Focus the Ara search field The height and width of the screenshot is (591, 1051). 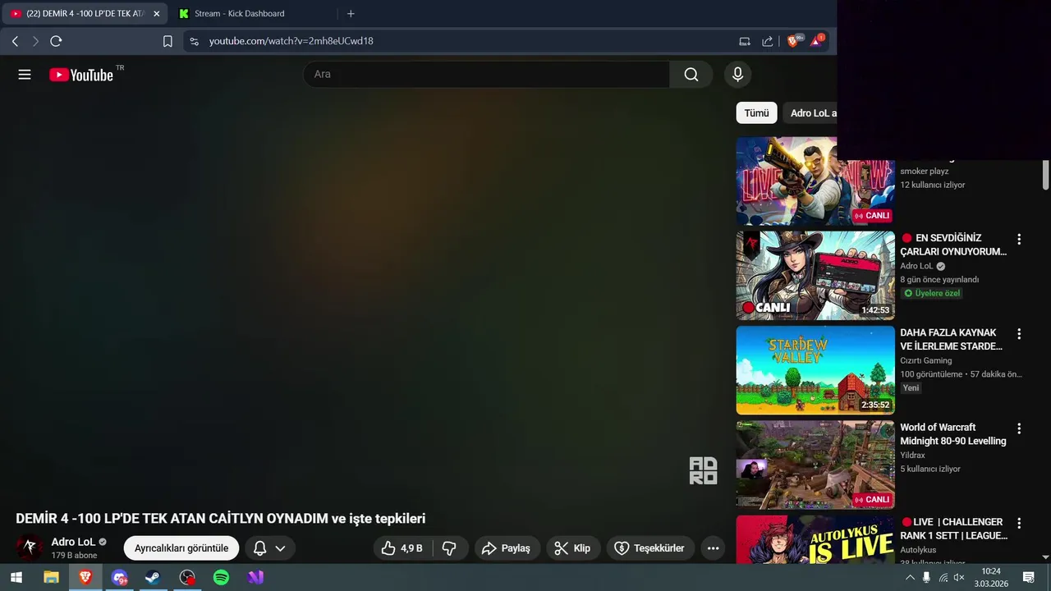tap(486, 75)
